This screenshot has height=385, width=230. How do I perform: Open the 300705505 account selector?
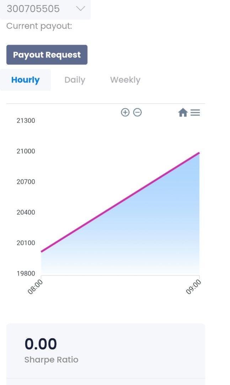point(45,9)
